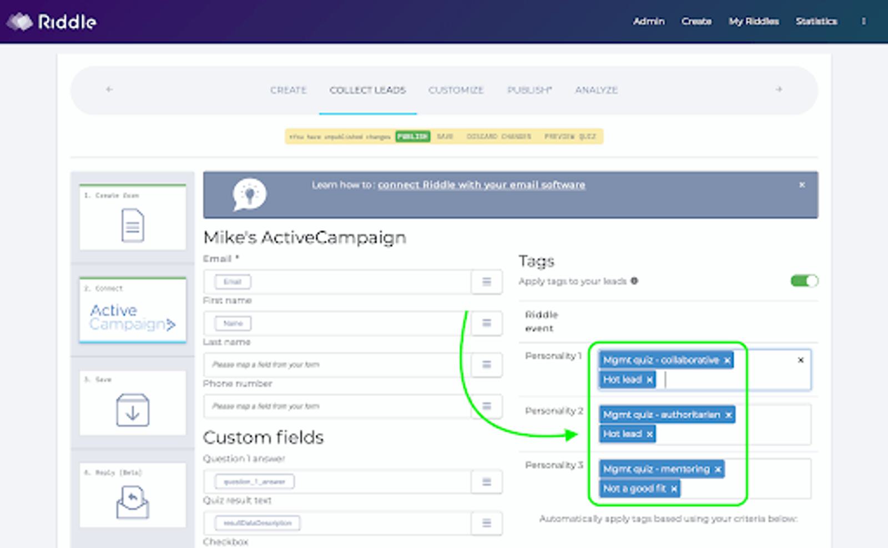
Task: Switch to the Customize tab
Action: 456,90
